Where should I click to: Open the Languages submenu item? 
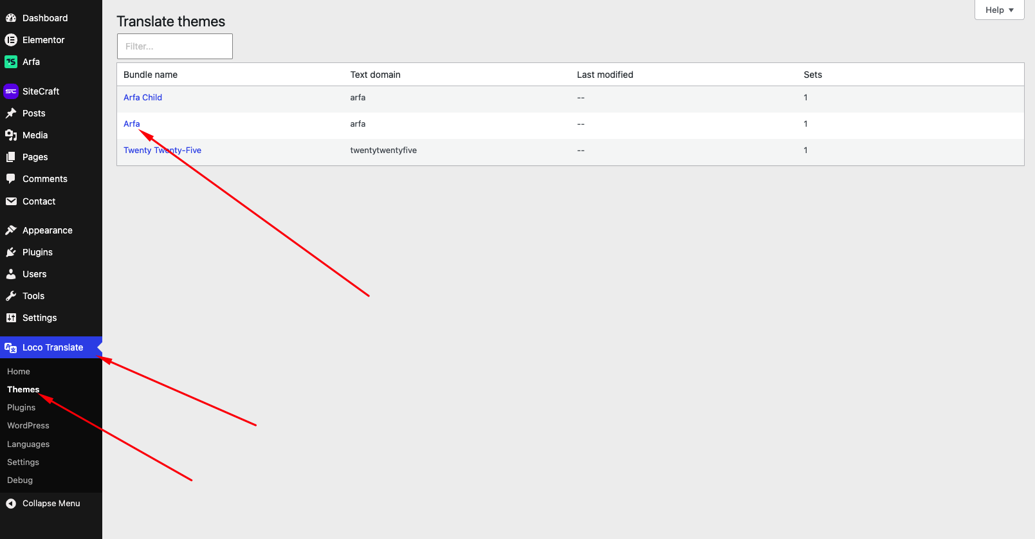click(28, 444)
